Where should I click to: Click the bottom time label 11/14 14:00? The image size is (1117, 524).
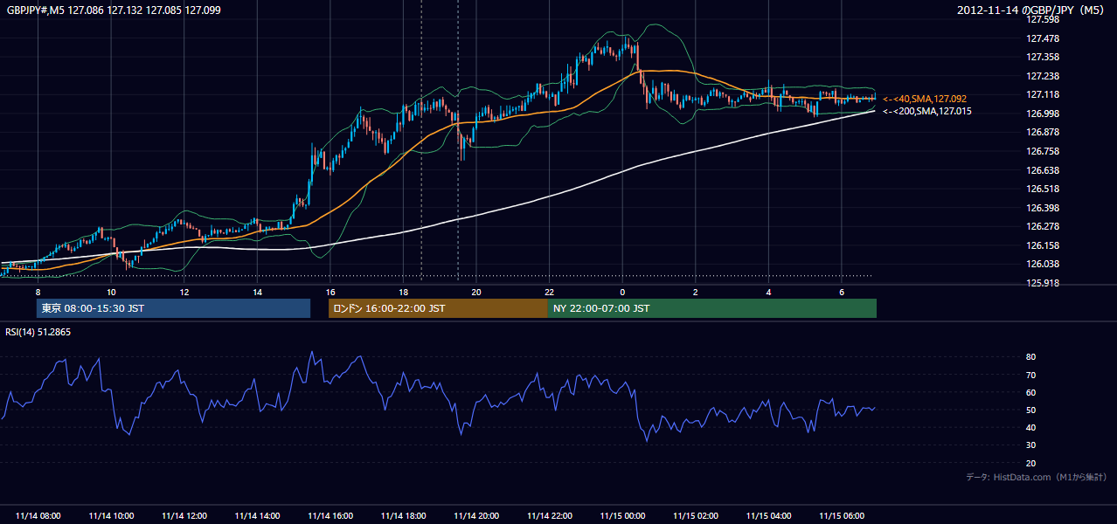[258, 516]
